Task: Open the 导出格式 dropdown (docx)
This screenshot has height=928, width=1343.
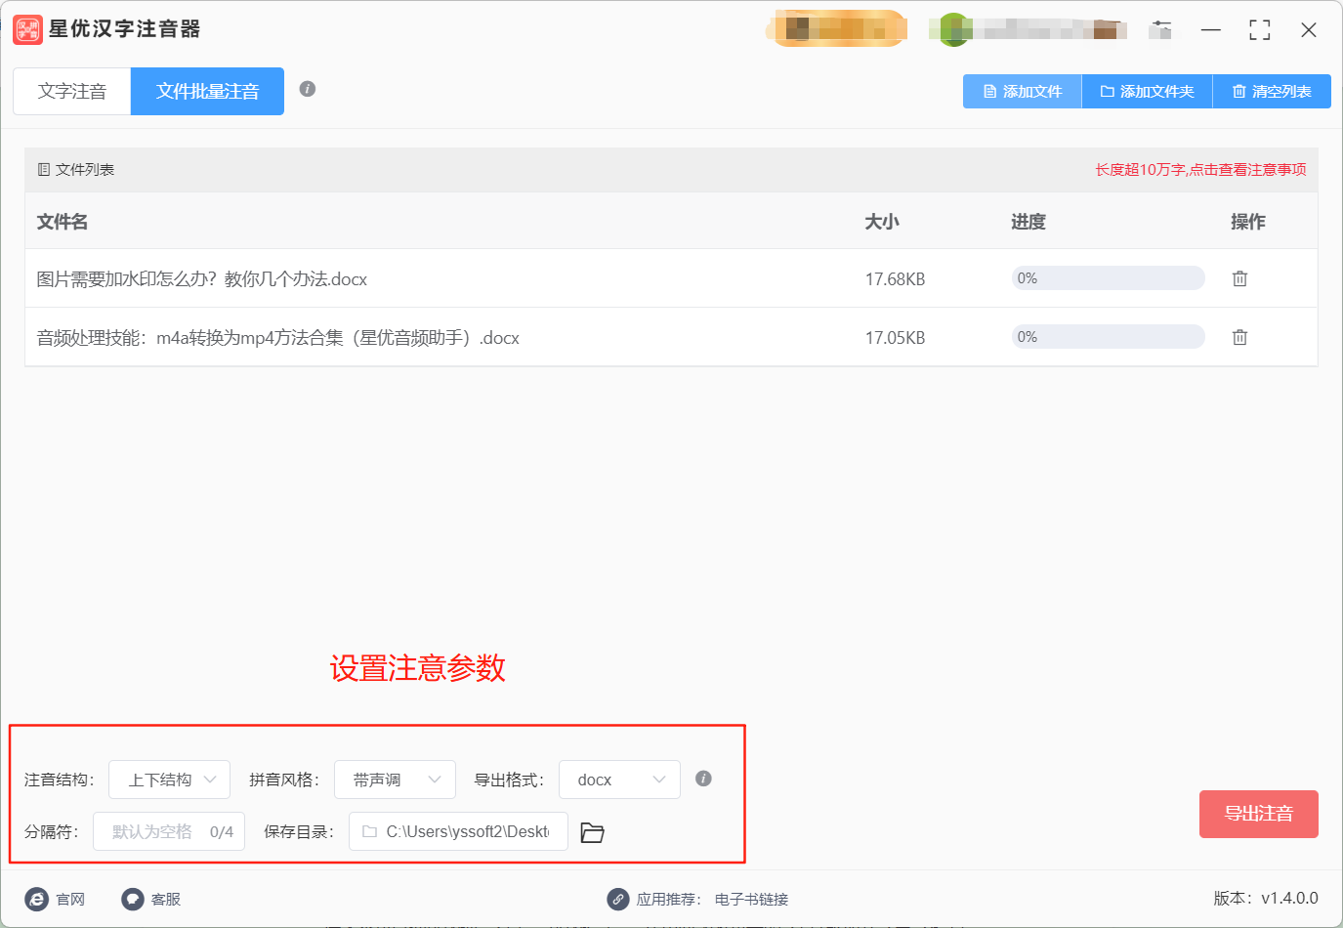Action: pos(619,780)
